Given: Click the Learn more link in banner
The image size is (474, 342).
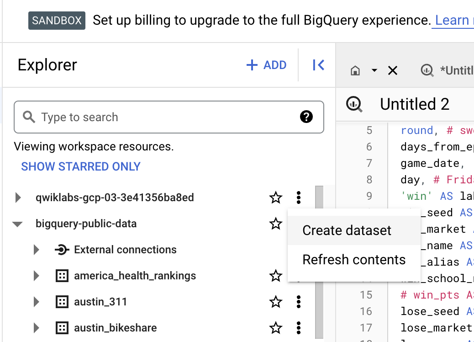Looking at the screenshot, I should [x=453, y=20].
